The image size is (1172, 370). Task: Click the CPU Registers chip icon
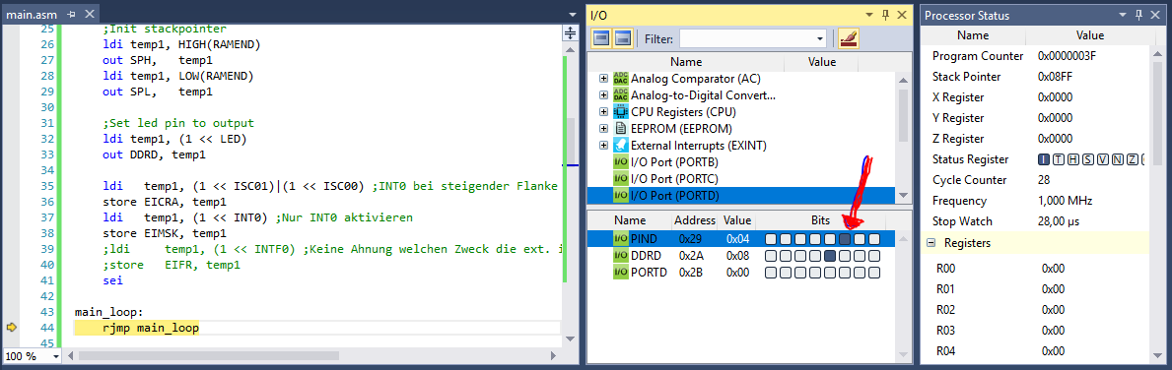pos(620,112)
